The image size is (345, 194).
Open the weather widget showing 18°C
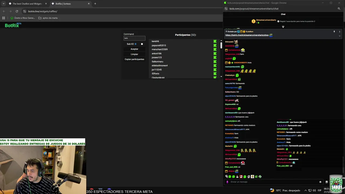(285, 190)
